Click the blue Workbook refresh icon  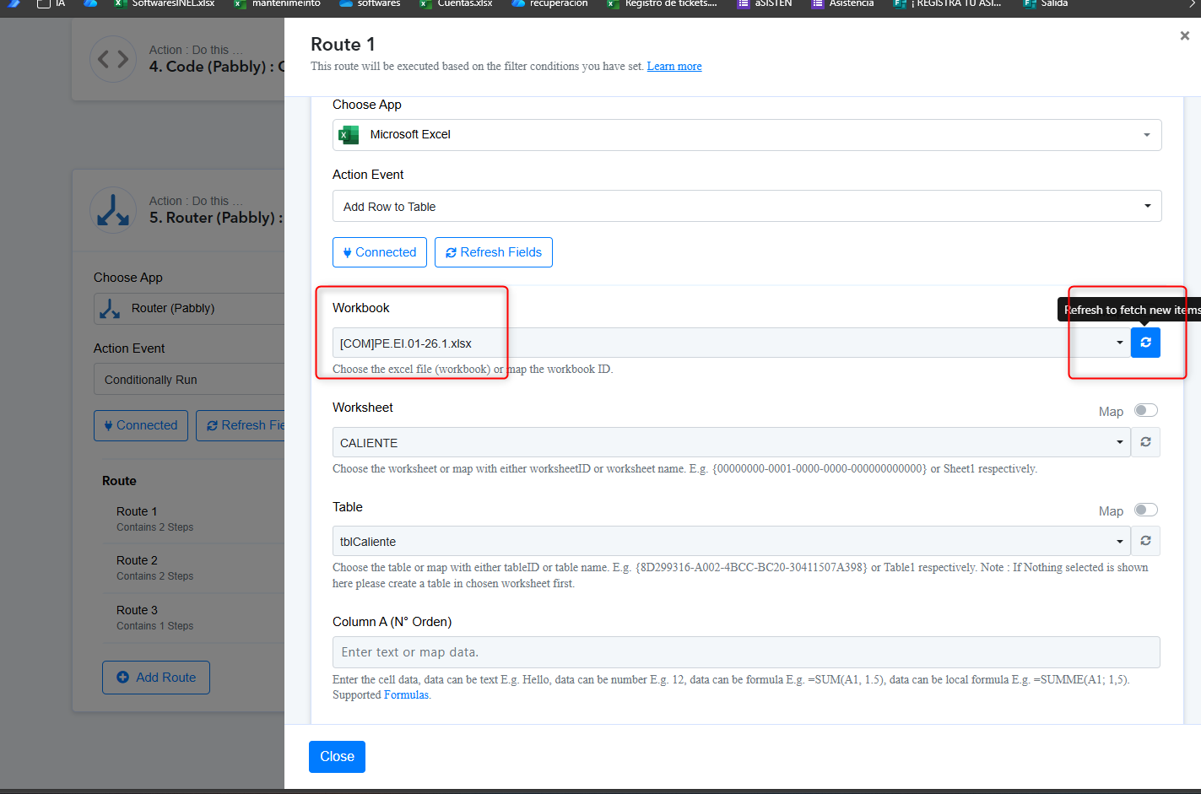(x=1145, y=343)
